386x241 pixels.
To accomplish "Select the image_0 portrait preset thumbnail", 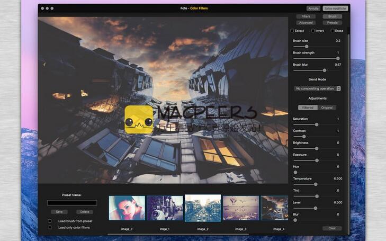I will tap(127, 208).
